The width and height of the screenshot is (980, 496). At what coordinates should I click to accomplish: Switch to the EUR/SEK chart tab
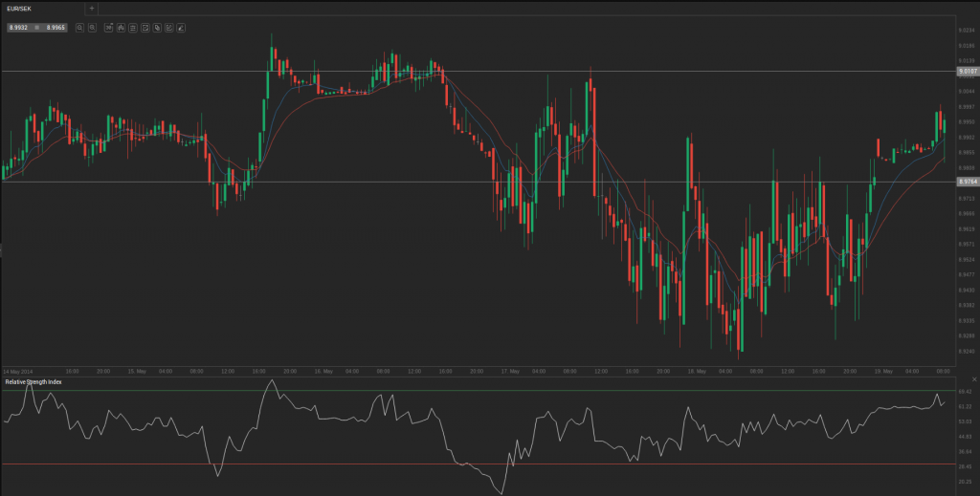21,8
